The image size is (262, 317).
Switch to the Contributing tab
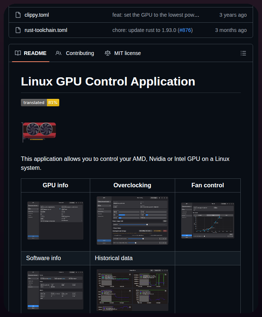pos(75,53)
